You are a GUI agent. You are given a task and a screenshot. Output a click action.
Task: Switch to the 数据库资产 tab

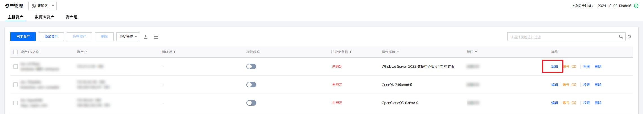(45, 17)
